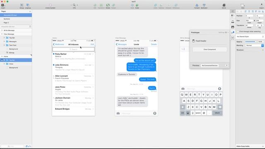
Task: Click the Subtract boolean icon
Action: click(x=161, y=5)
